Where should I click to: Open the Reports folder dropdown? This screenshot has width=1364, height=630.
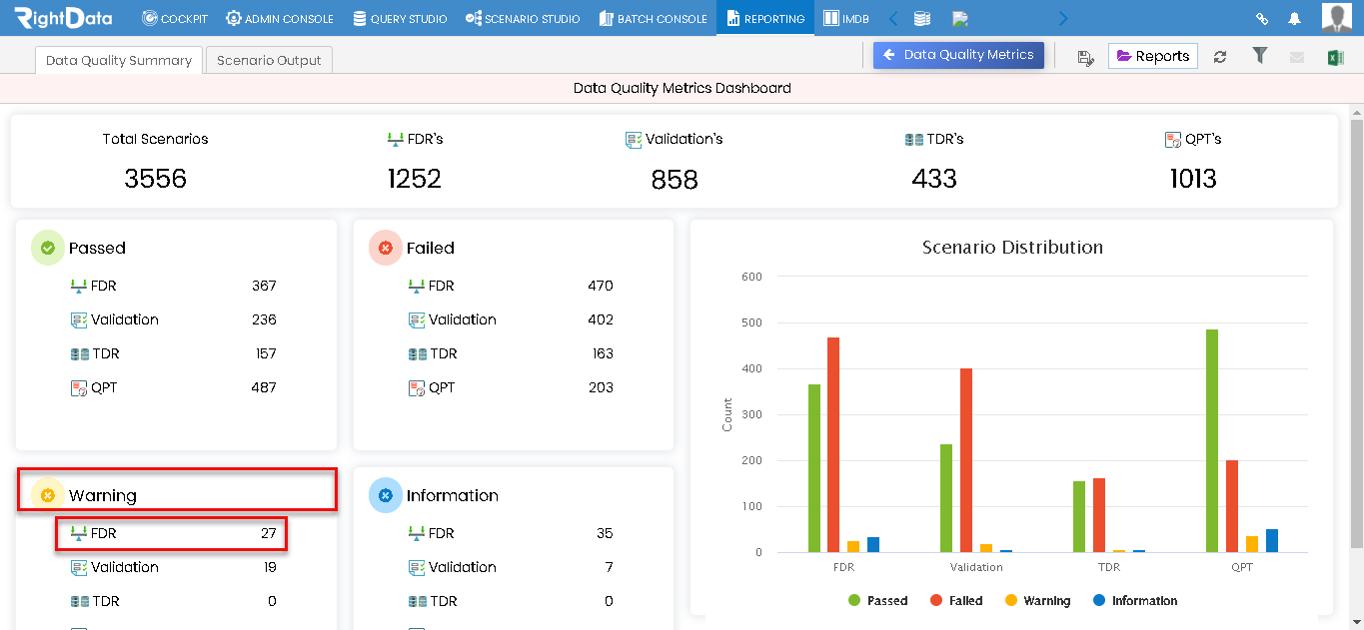1153,56
